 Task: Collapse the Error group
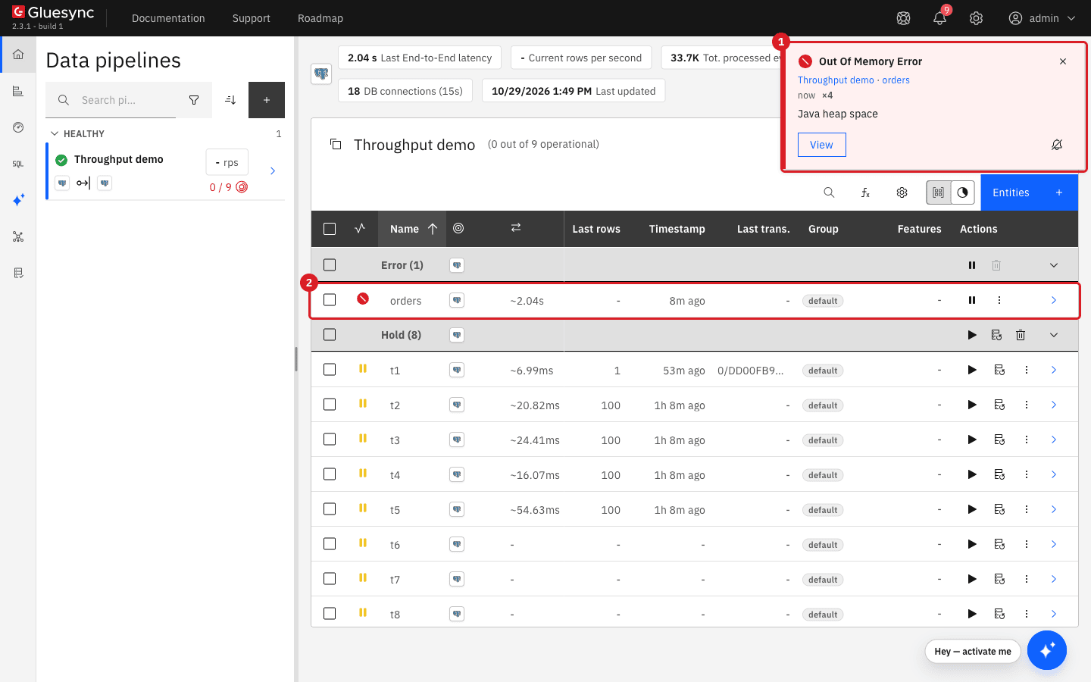1054,265
